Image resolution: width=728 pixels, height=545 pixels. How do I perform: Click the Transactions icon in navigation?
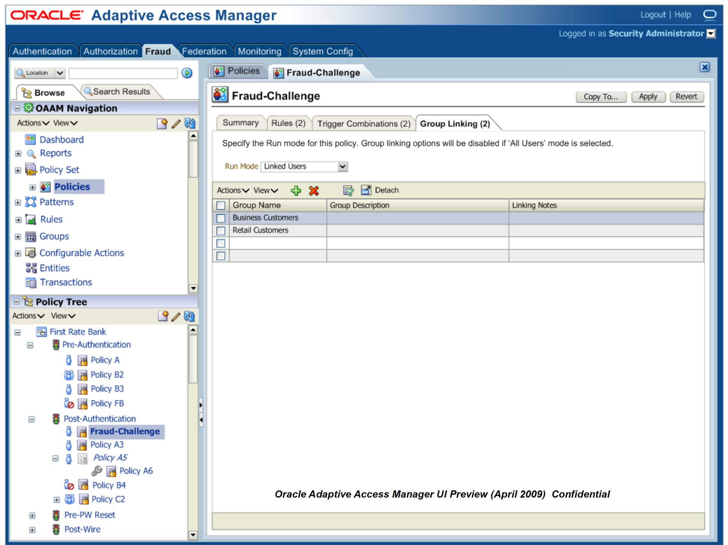tap(31, 283)
